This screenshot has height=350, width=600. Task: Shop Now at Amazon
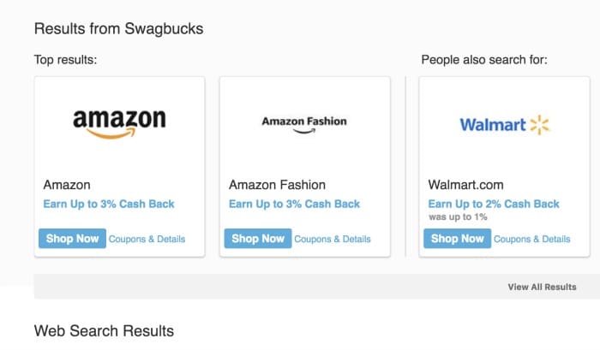72,239
